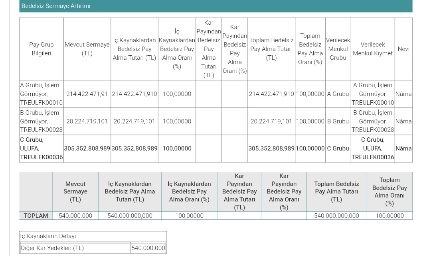Select the 'Pay Grup Bilgileri' column header

coord(42,49)
